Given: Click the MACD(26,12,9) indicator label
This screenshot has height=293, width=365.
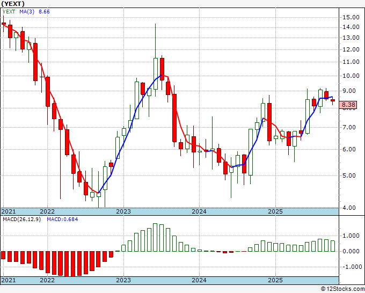Looking at the screenshot, I should [x=21, y=219].
